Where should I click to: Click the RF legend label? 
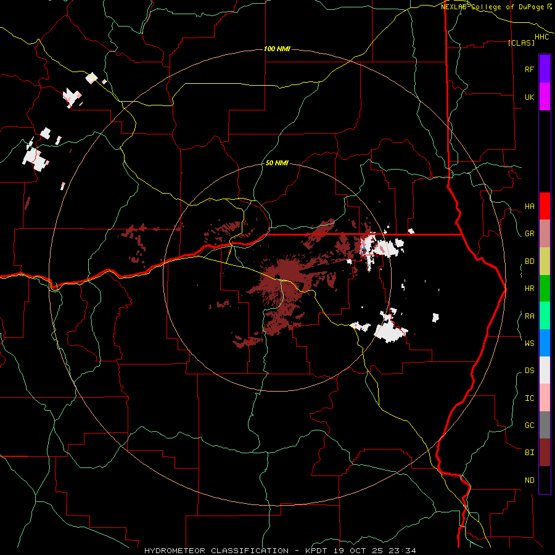pos(529,69)
